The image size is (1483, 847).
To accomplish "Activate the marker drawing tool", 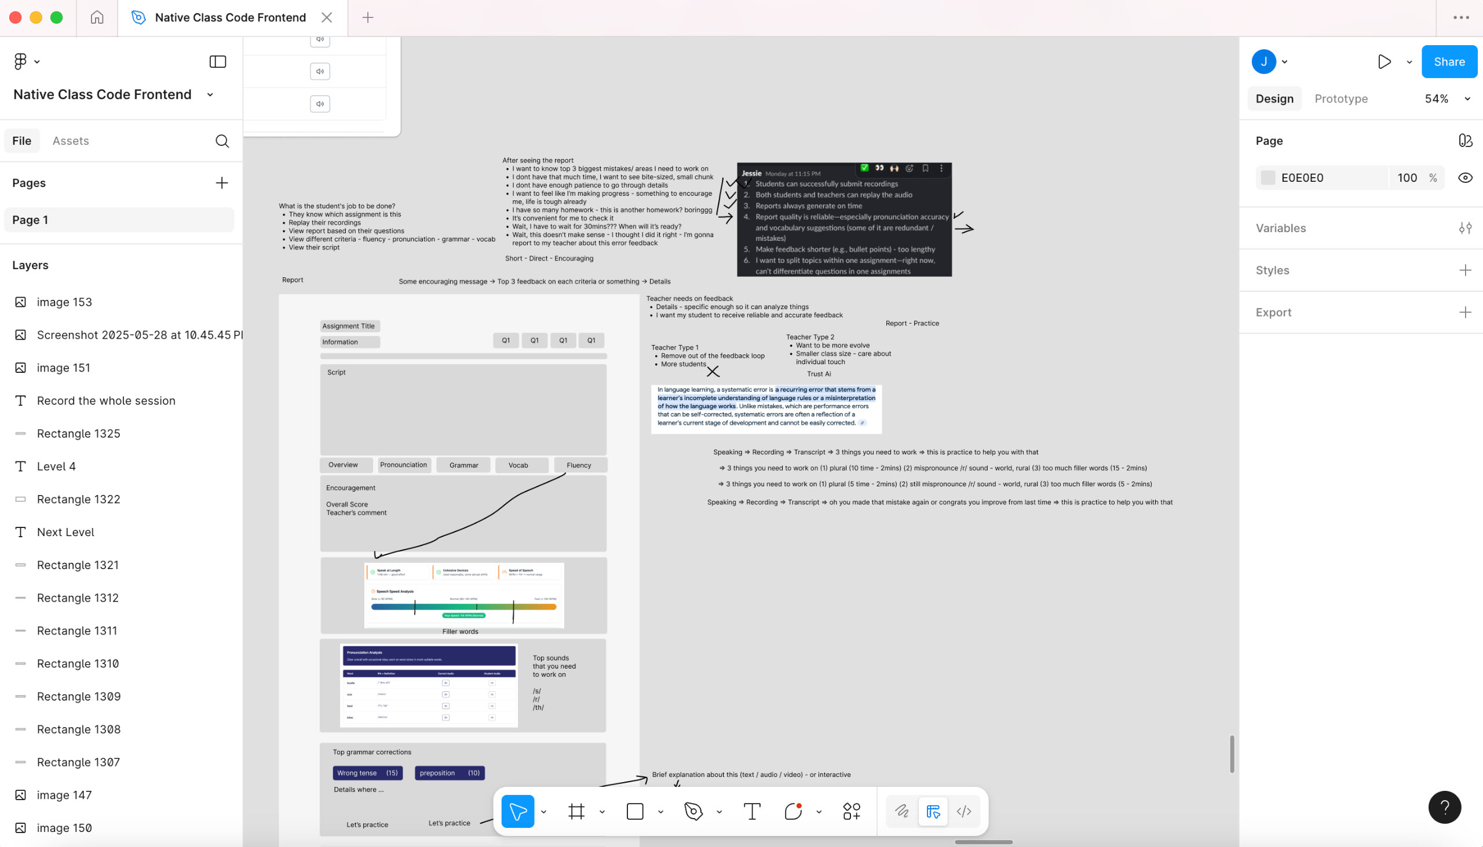I will click(x=901, y=811).
